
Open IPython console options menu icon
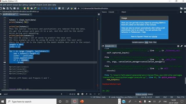[x=185, y=46]
